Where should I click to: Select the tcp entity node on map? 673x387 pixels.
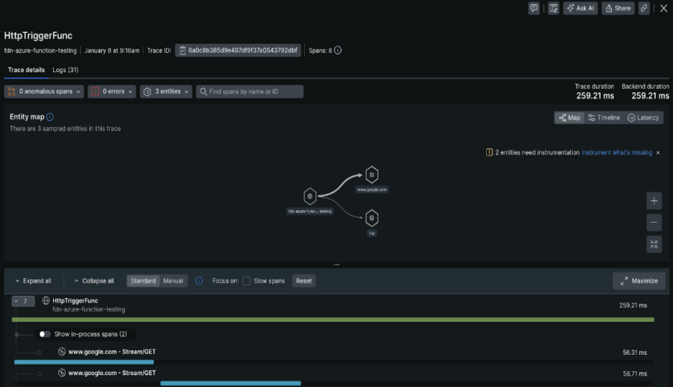372,218
